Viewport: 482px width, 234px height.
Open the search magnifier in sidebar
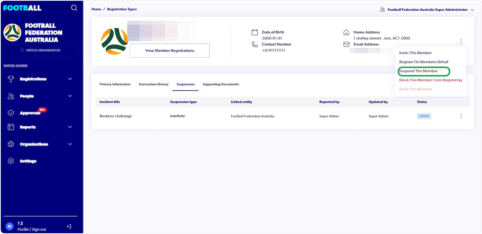[74, 8]
